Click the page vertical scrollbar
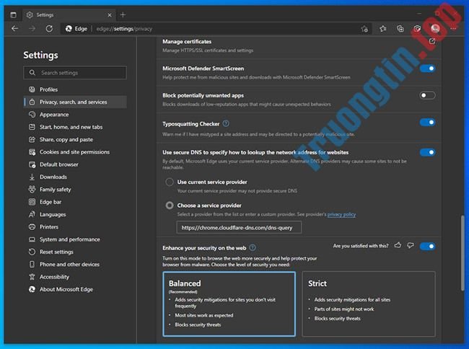 463,253
